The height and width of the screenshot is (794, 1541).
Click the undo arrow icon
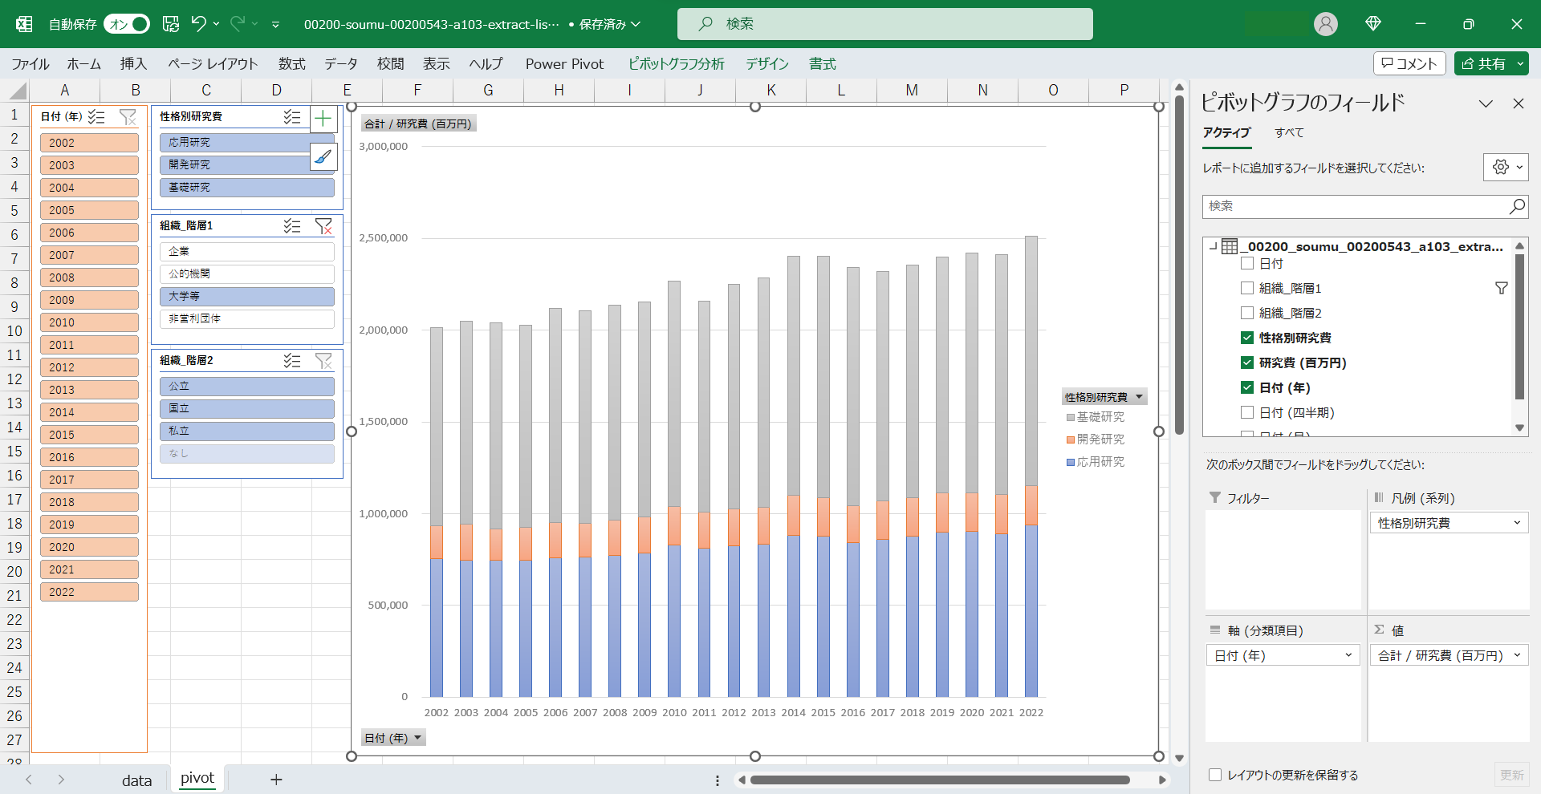point(198,24)
